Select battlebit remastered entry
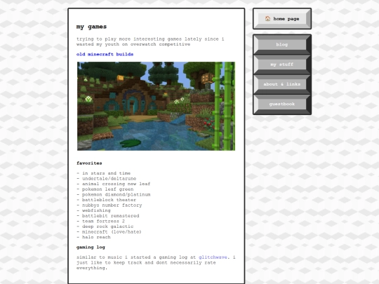Viewport: 379px width, 284px height. [108, 216]
